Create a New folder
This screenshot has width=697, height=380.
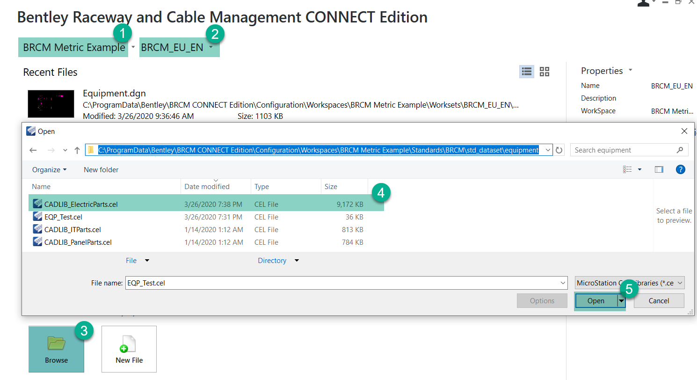click(101, 170)
